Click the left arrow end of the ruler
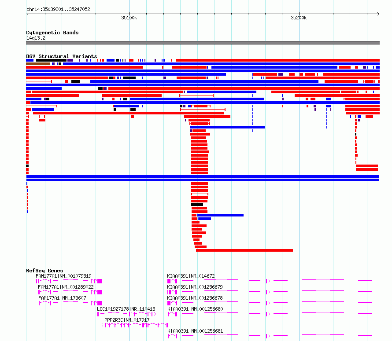Image resolution: width=392 pixels, height=341 pixels. (27, 14)
